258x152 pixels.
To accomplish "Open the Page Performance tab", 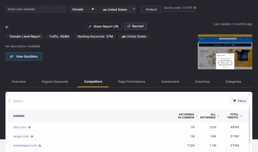I will tap(132, 82).
